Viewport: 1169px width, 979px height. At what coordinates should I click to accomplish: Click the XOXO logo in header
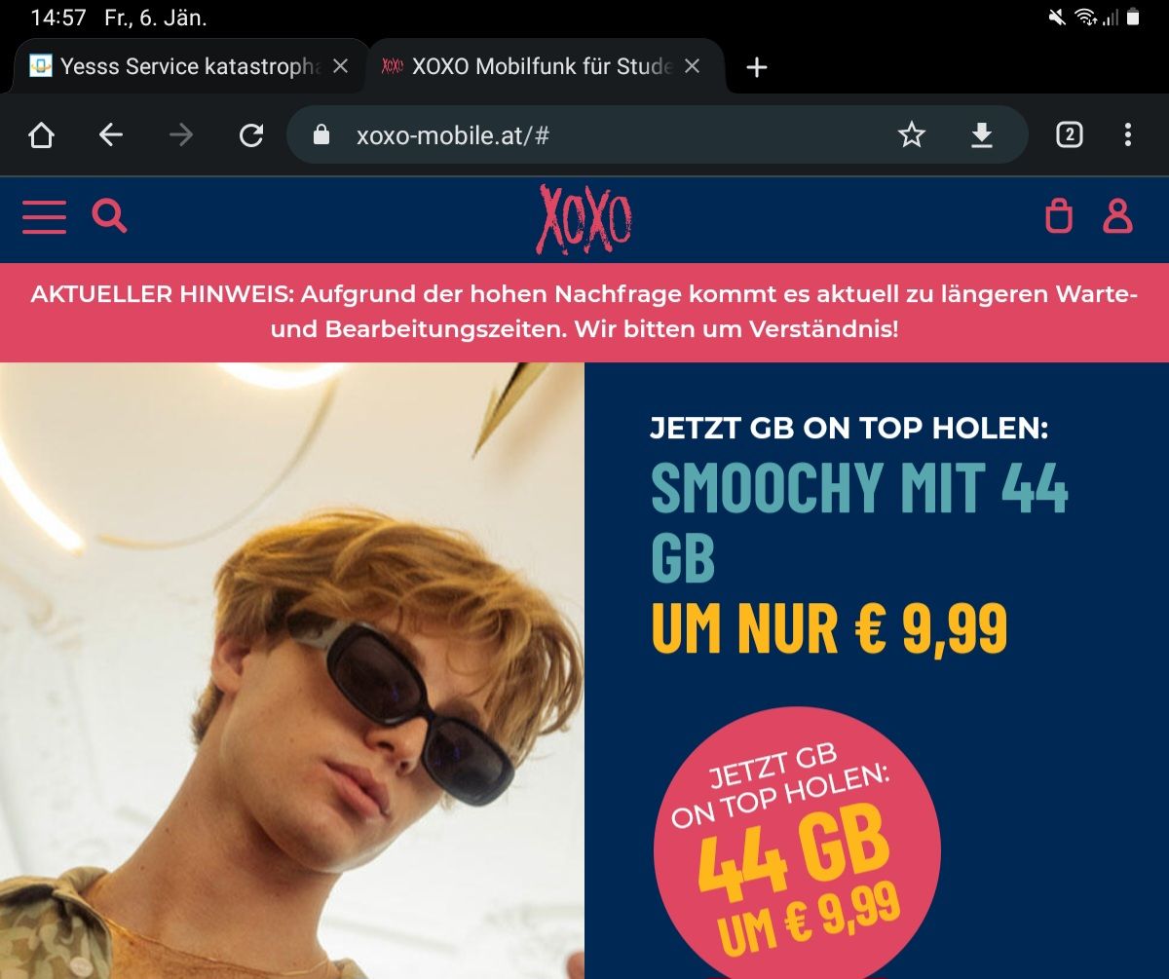pyautogui.click(x=584, y=219)
